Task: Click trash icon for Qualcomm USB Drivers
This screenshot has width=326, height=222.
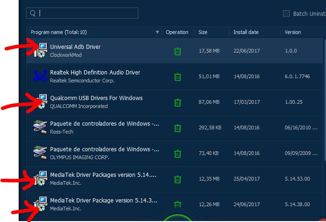Action: coord(177,102)
